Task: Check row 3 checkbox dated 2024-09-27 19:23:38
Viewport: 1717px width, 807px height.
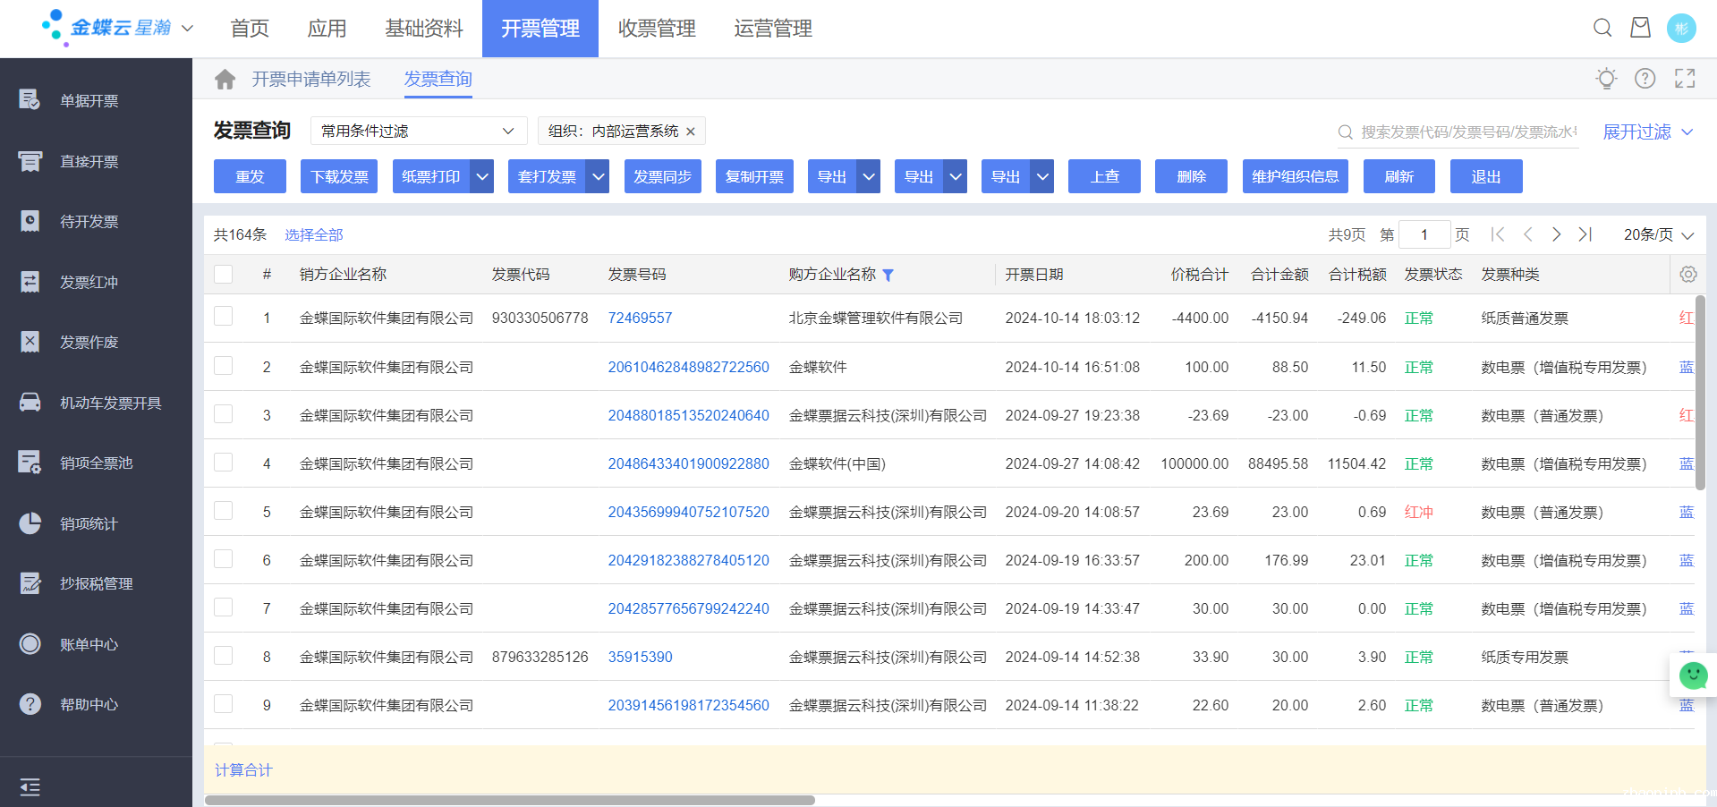Action: (x=224, y=414)
